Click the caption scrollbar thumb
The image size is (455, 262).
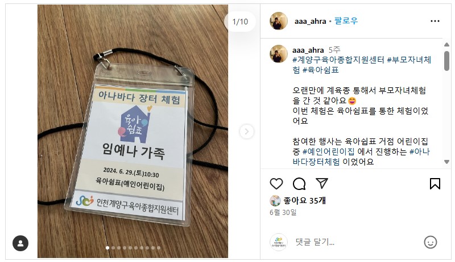[x=446, y=61]
